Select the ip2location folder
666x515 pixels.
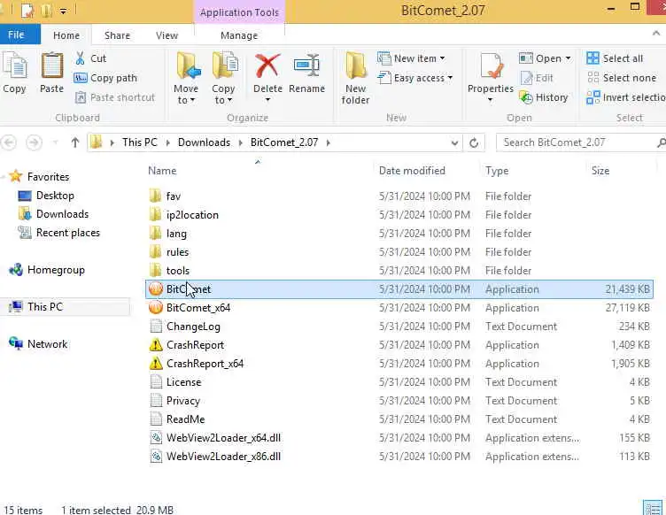[x=192, y=215]
